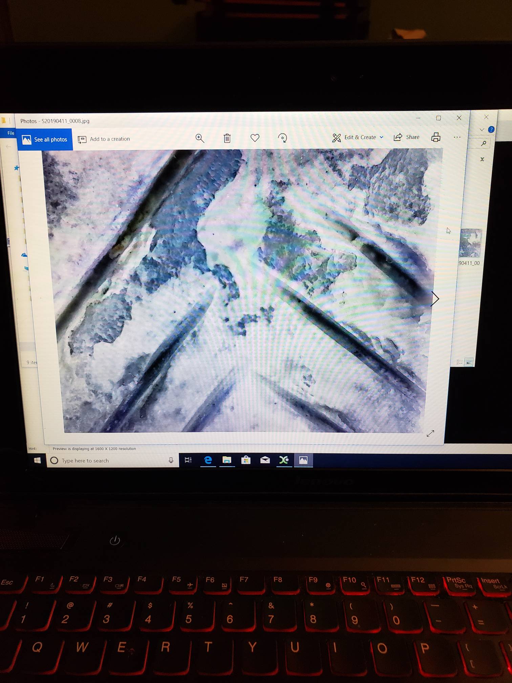
Task: Close the File Explorer window behind
Action: click(x=486, y=117)
